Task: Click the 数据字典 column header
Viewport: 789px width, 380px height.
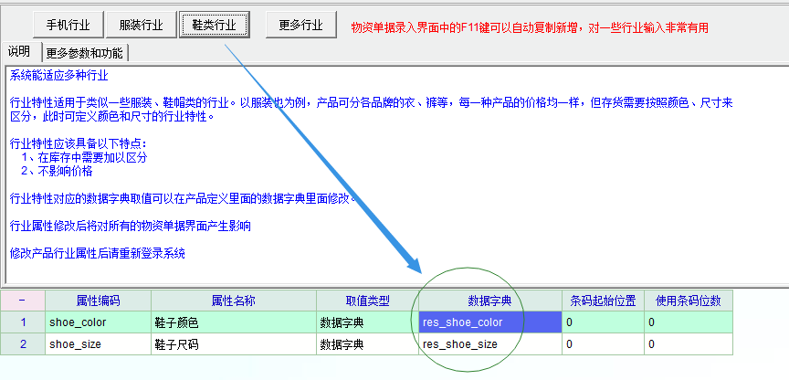Action: coord(489,301)
